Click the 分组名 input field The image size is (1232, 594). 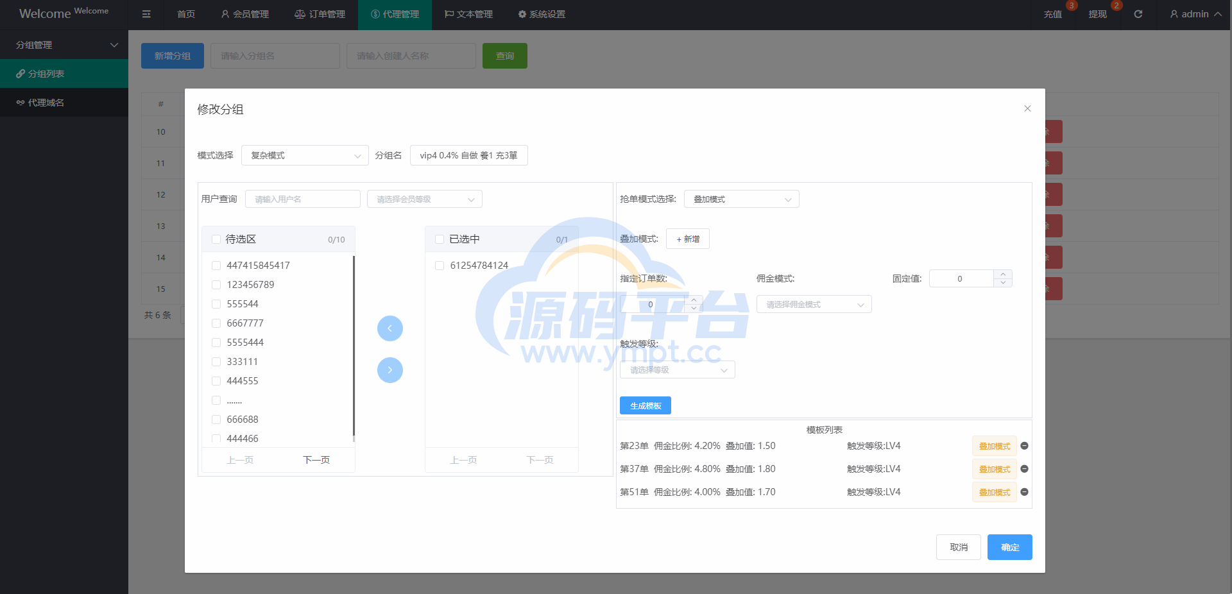(x=469, y=155)
